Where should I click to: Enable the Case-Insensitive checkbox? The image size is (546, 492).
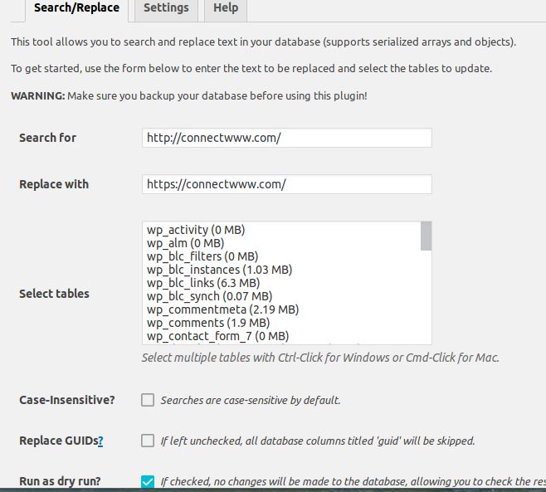click(148, 400)
